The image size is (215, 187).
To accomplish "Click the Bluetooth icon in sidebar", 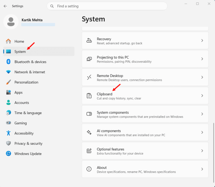I will [9, 62].
